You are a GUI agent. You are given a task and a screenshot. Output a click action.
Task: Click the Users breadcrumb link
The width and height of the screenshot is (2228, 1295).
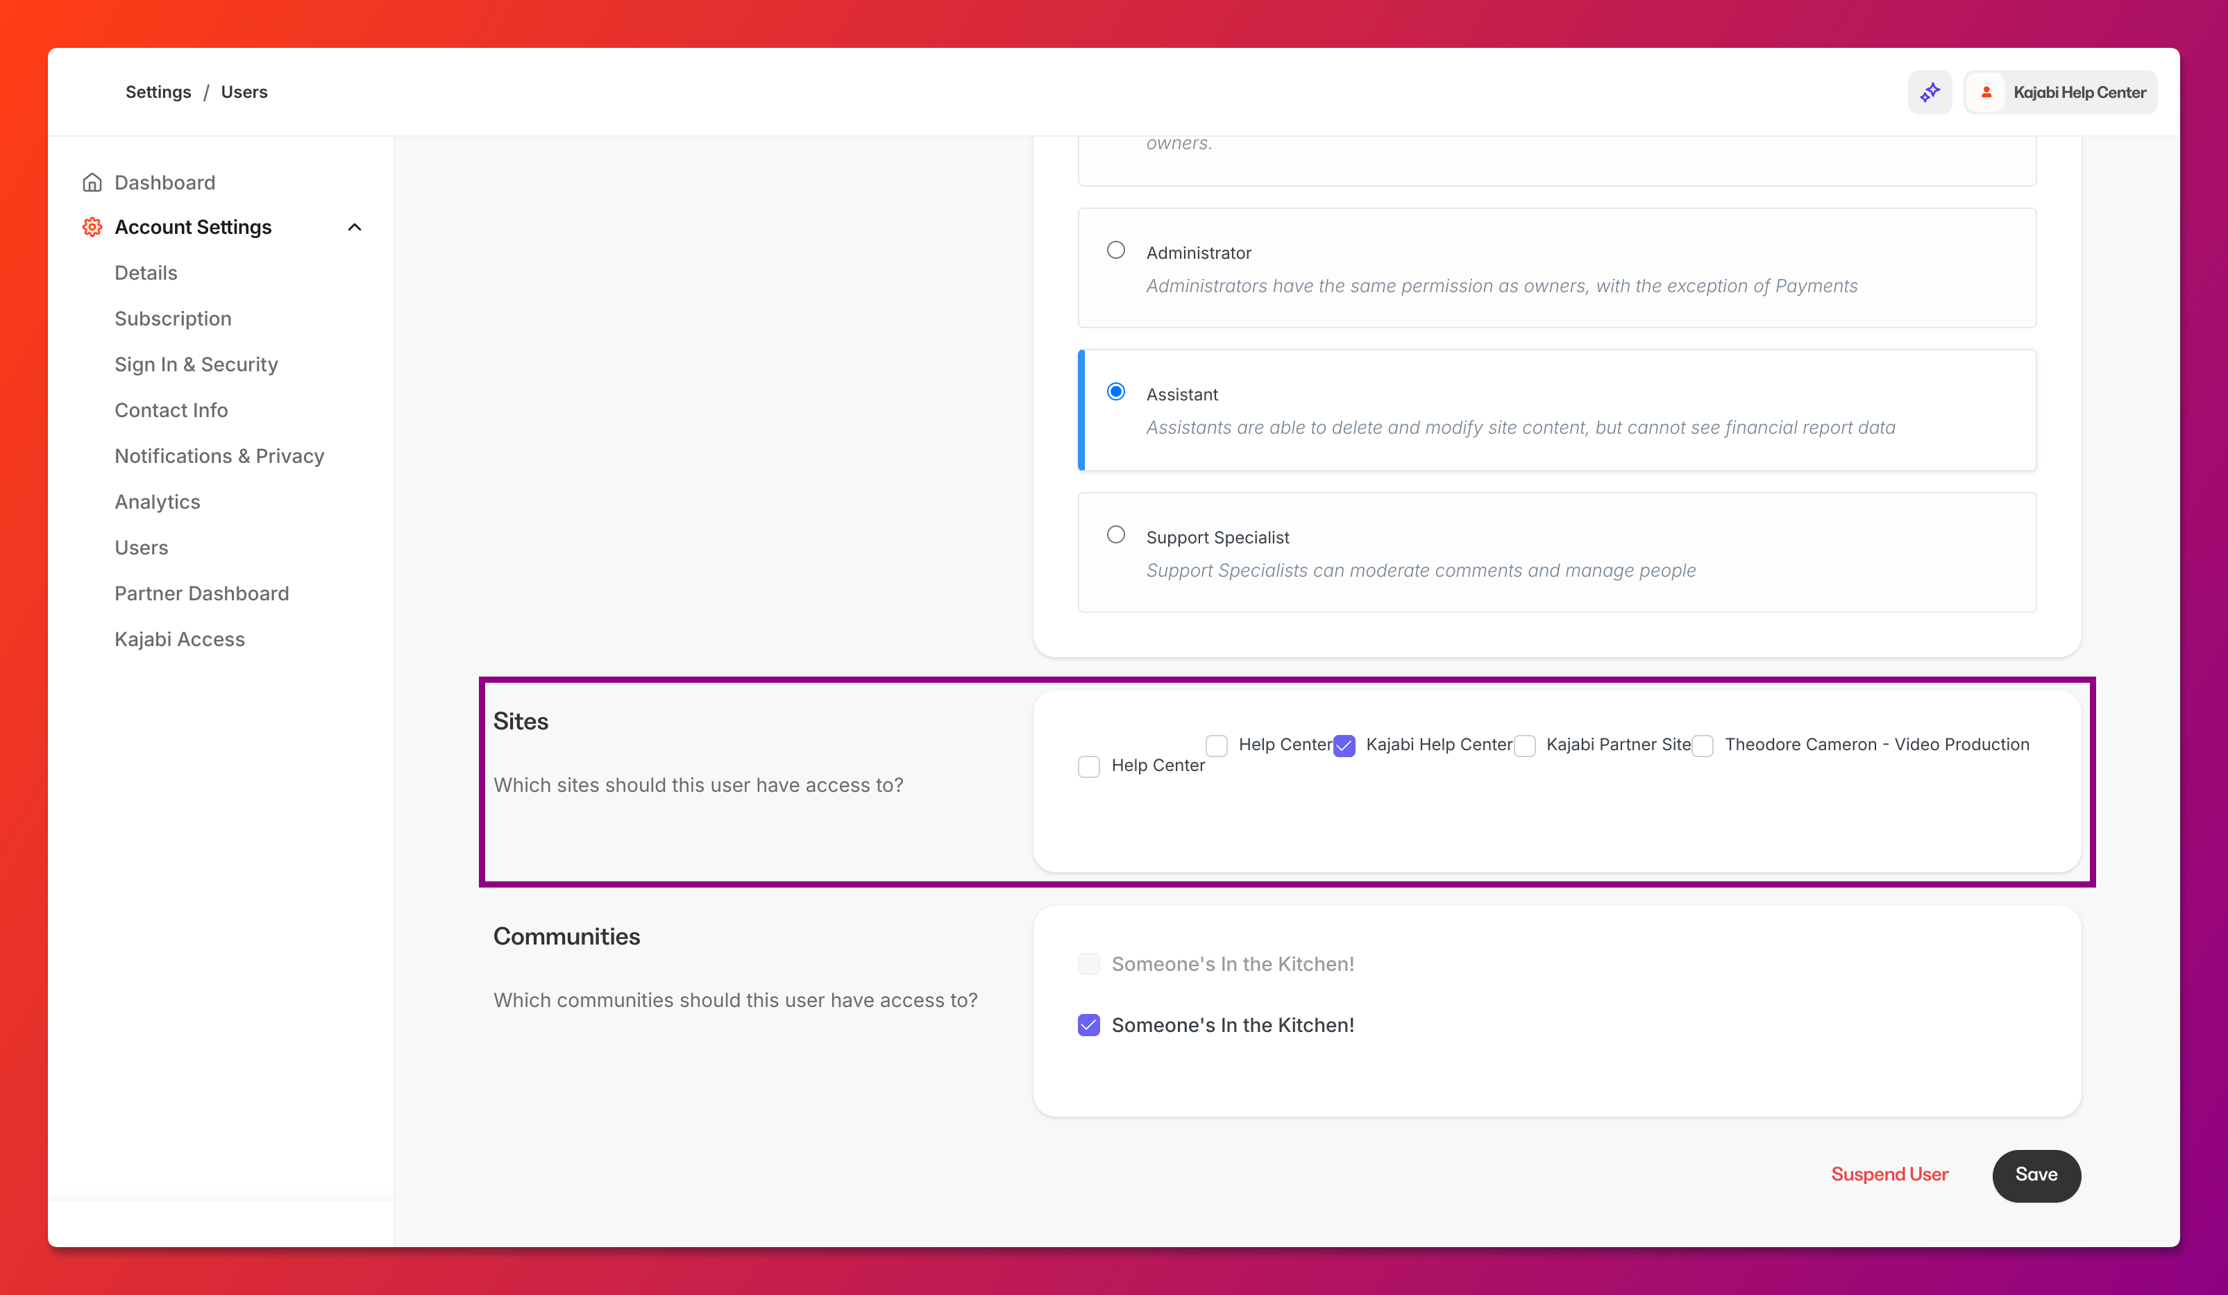pos(244,92)
